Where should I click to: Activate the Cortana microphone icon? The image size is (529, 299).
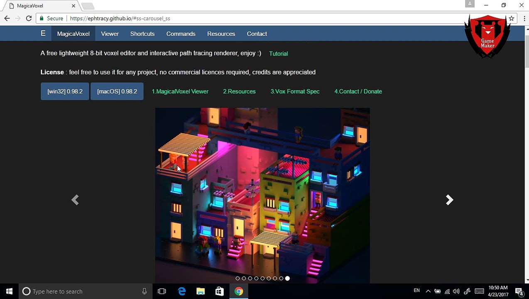click(x=144, y=291)
